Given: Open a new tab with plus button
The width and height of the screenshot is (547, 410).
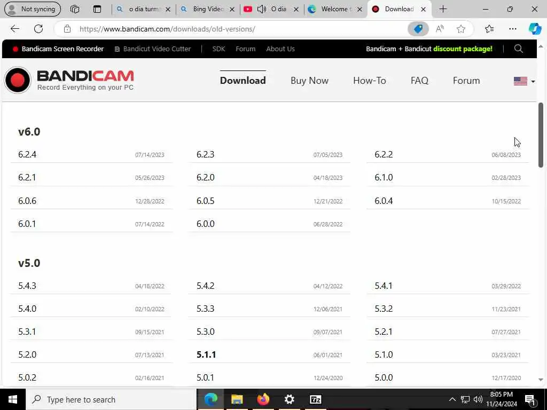Looking at the screenshot, I should point(443,9).
